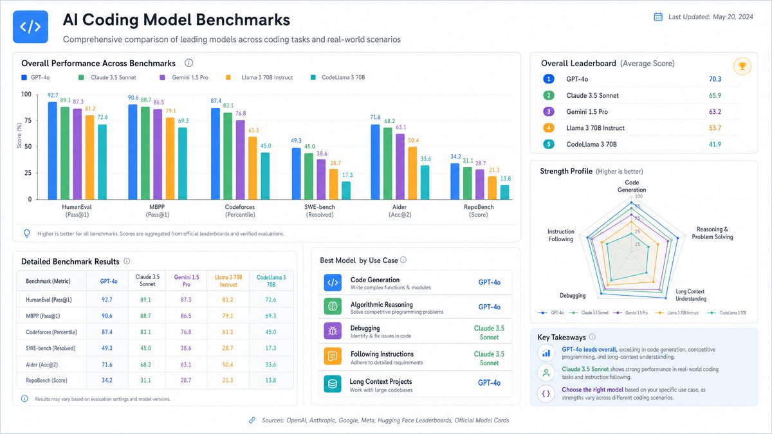This screenshot has height=434, width=772.
Task: Open info icon beside Best Model by Use Case
Action: 403,260
